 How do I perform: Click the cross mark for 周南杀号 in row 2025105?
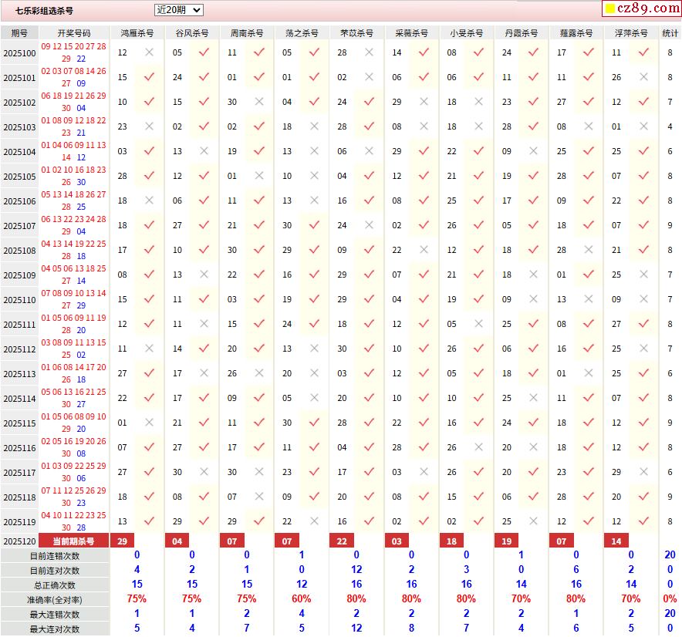(x=258, y=176)
